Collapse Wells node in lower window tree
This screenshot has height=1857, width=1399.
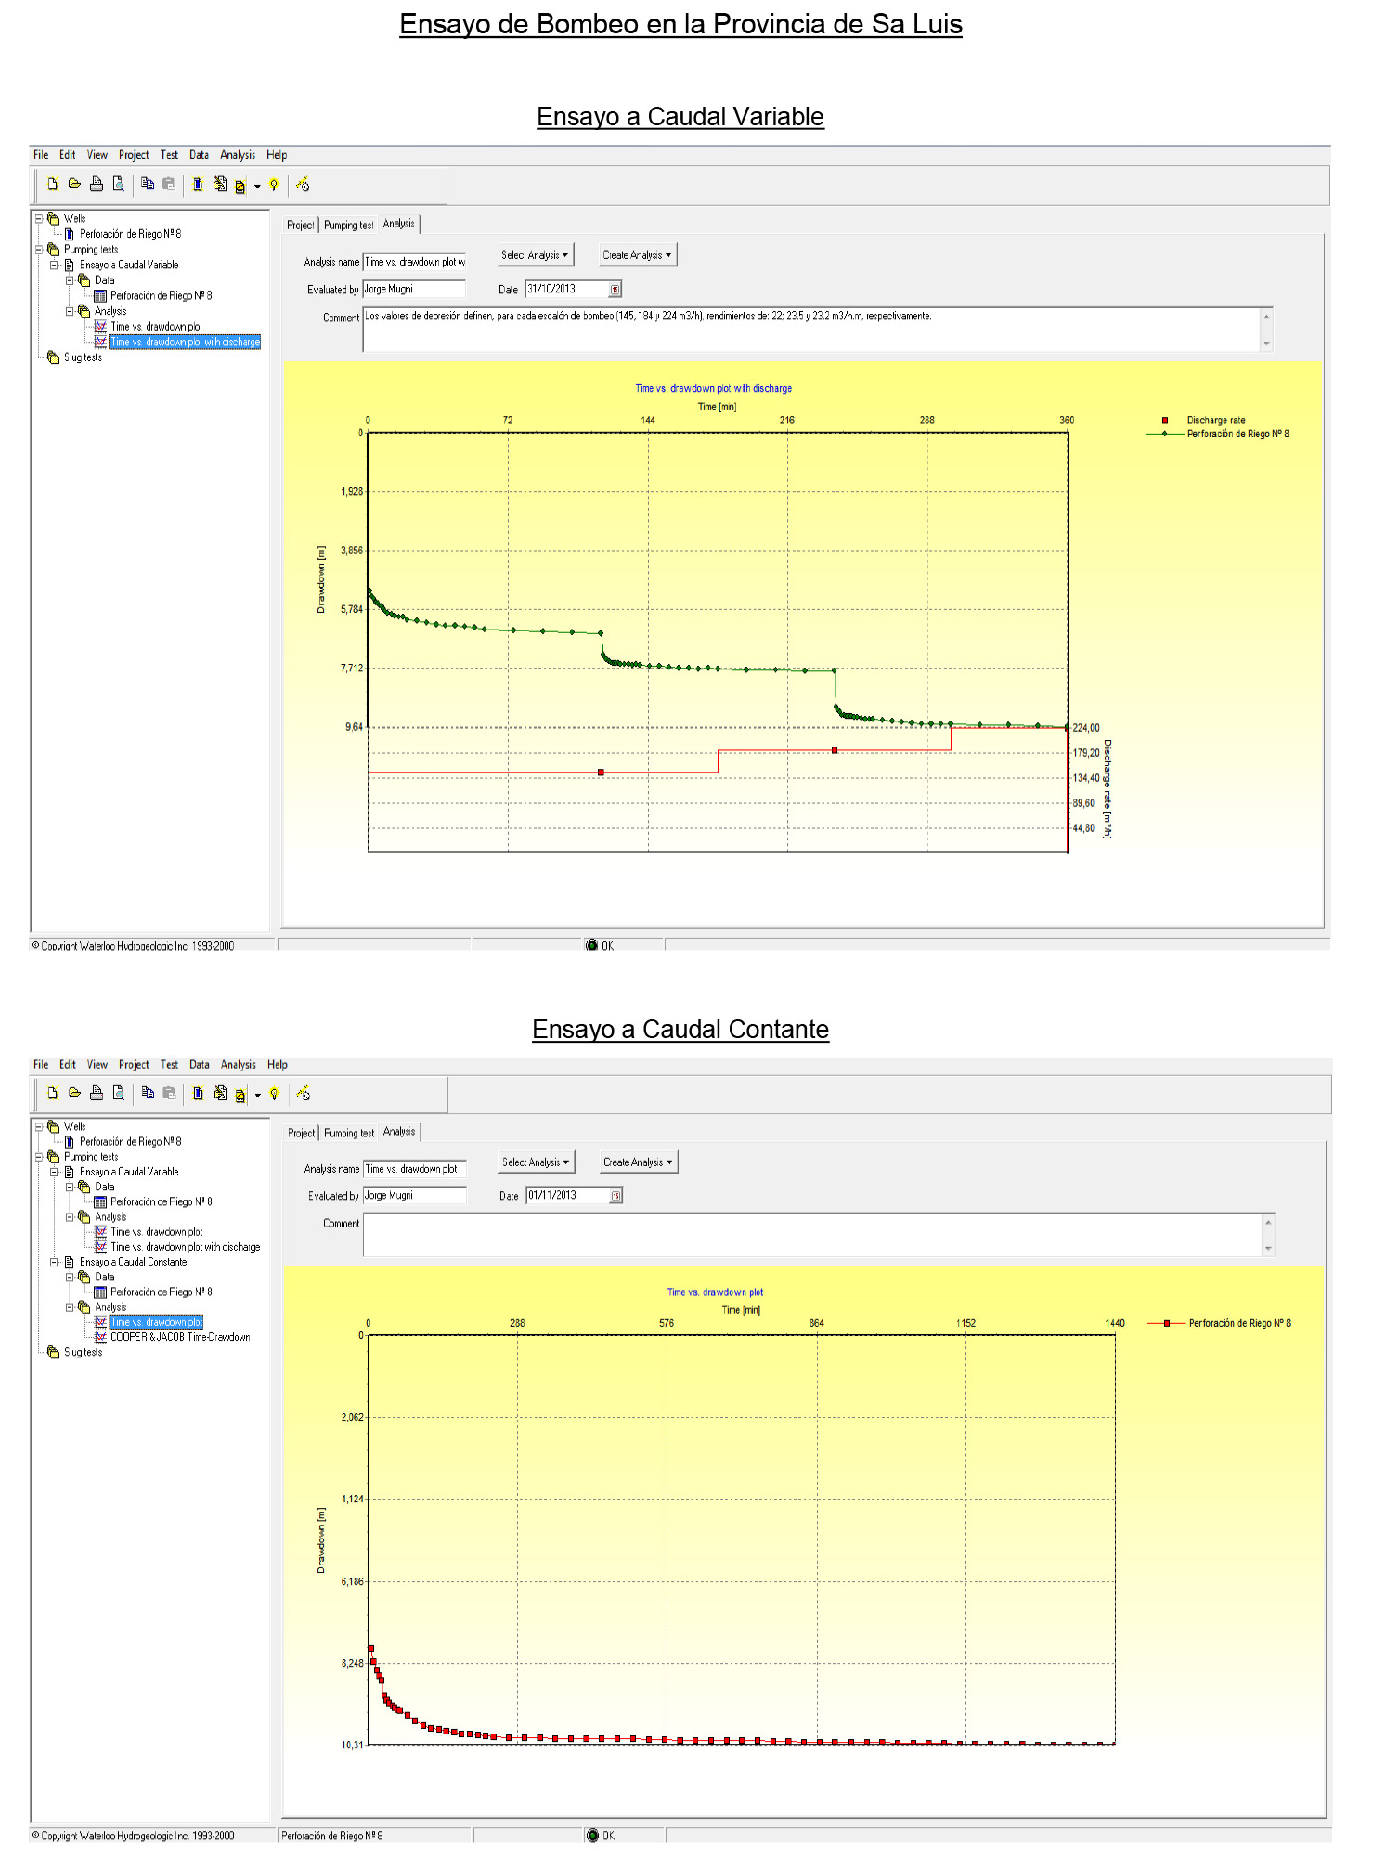(39, 1127)
